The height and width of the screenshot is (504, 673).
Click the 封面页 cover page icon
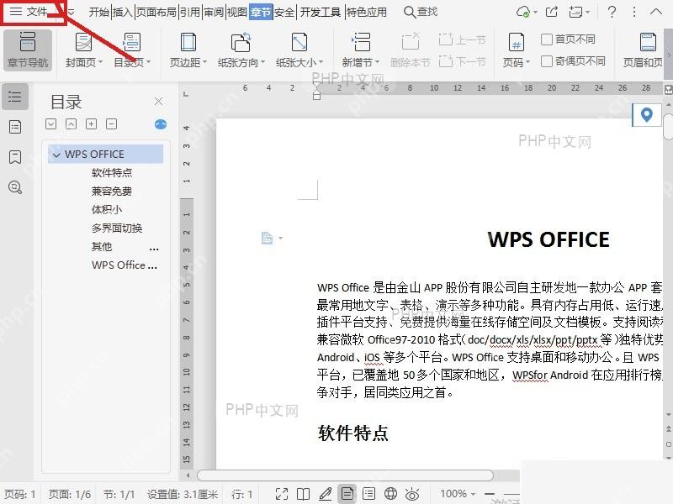click(x=82, y=43)
